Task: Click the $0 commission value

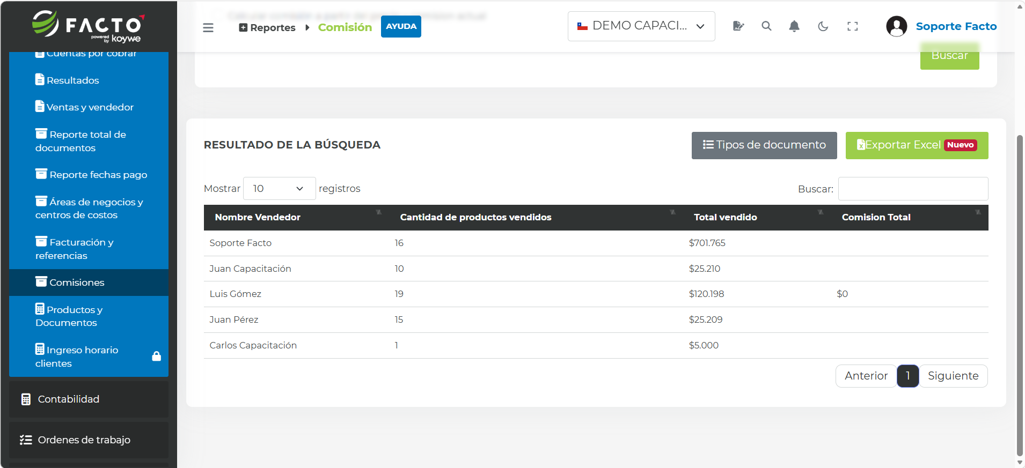Action: coord(842,294)
